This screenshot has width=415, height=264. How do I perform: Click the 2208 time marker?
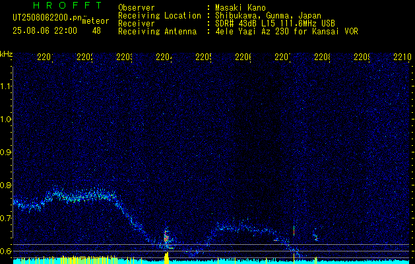pyautogui.click(x=322, y=57)
